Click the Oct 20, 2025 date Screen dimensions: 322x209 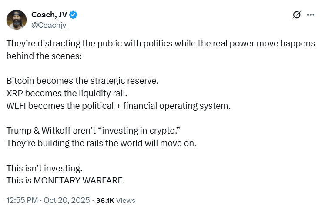click(x=63, y=200)
